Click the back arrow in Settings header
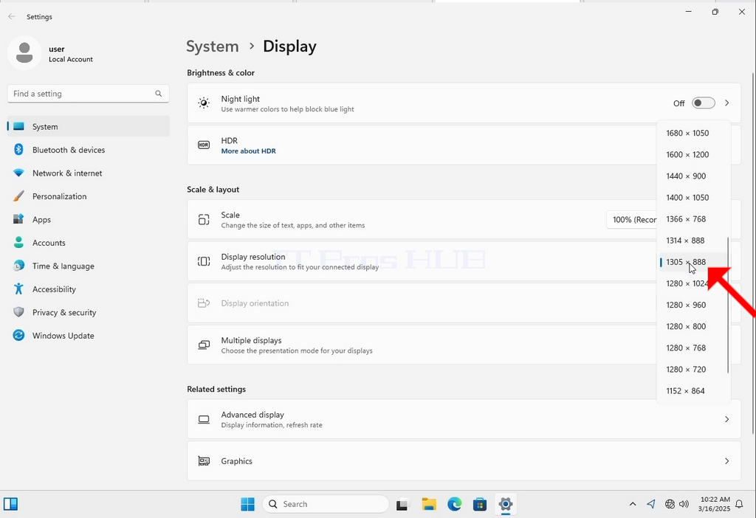The image size is (756, 518). click(12, 16)
